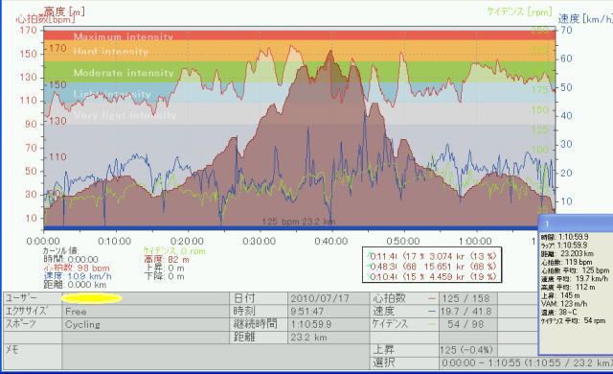613x374 pixels.
Task: Click the blue lap bar under the graph
Action: coord(290,227)
